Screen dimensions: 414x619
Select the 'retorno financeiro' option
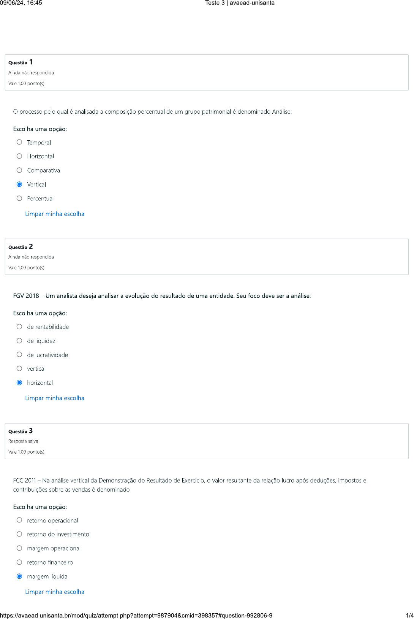pos(19,562)
